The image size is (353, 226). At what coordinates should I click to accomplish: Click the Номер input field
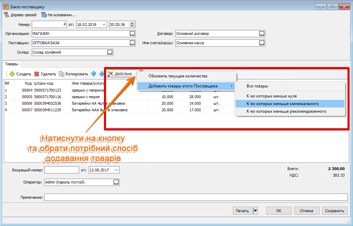[49, 25]
